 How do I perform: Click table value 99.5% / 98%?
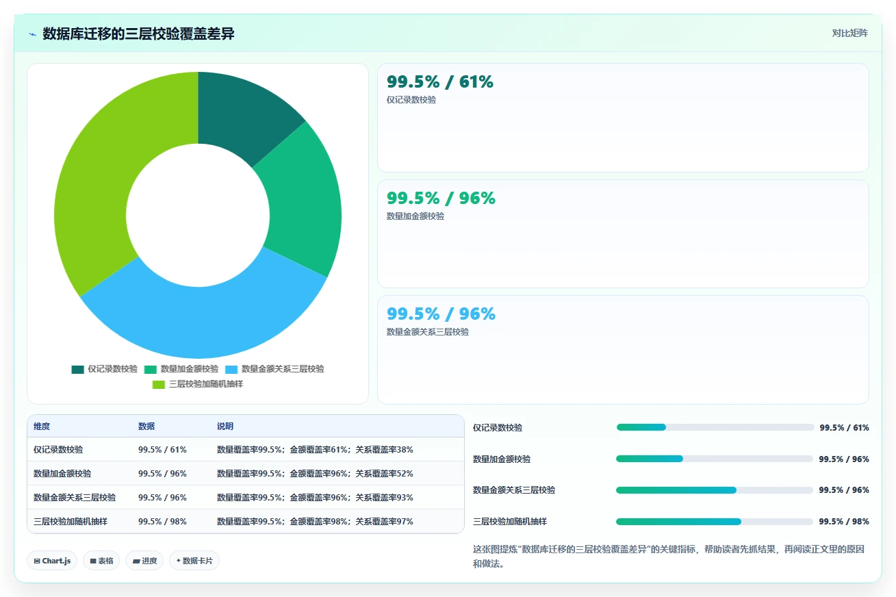click(x=162, y=522)
